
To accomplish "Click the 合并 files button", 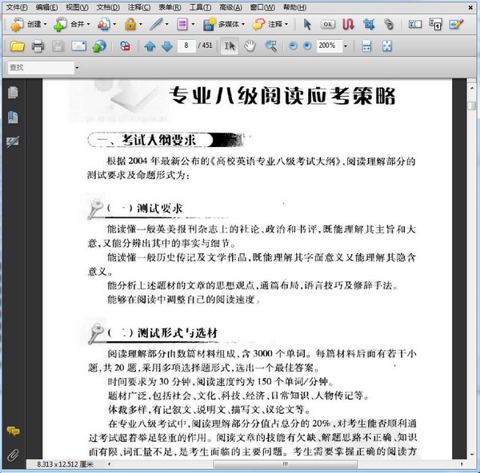I will click(x=69, y=24).
